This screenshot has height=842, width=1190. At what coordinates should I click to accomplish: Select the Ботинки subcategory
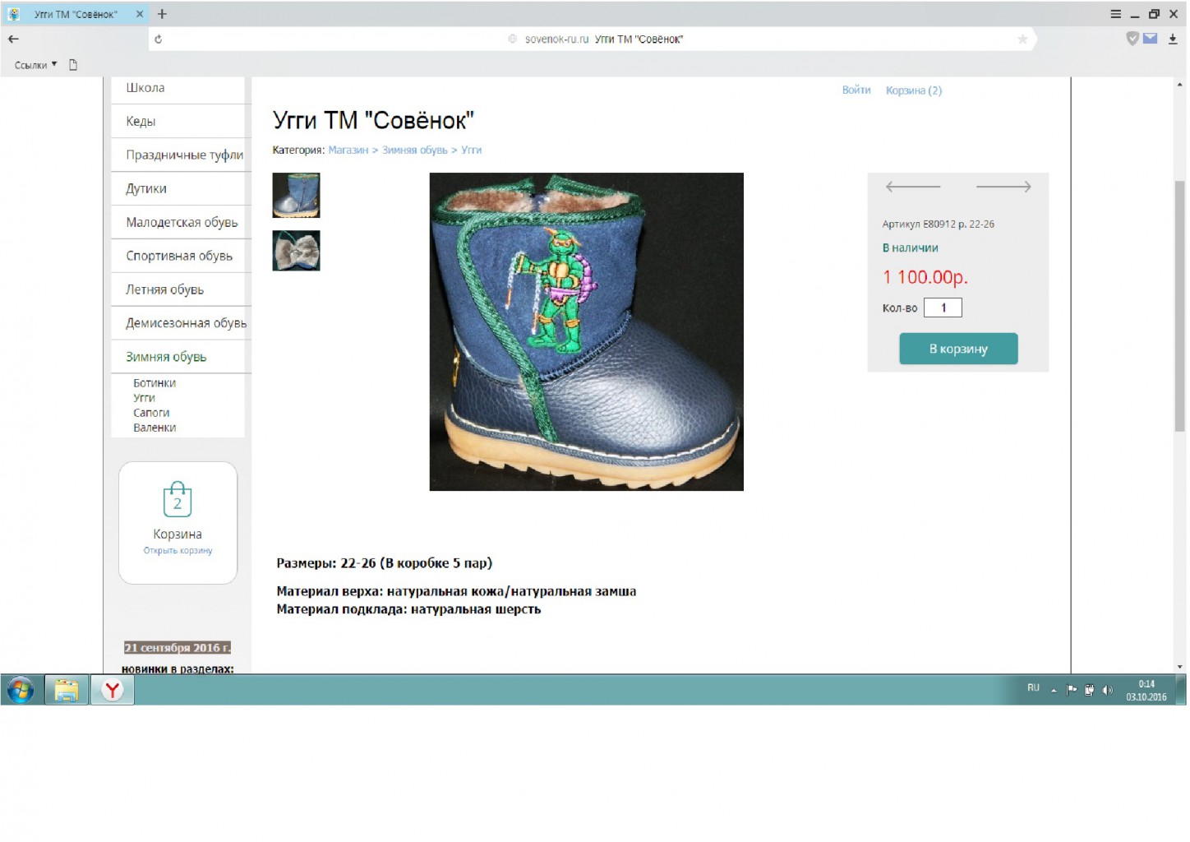point(155,383)
